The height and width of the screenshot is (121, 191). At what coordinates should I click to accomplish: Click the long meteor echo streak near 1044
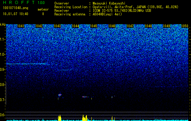86,97
